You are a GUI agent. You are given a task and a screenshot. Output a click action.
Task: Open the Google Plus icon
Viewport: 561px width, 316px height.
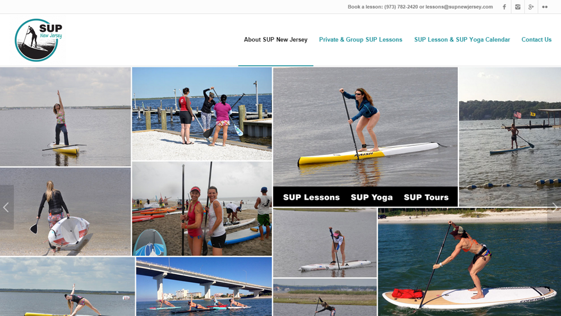click(531, 7)
